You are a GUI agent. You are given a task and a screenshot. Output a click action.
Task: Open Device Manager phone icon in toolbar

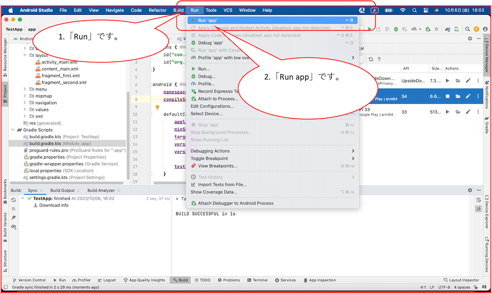coord(457,29)
